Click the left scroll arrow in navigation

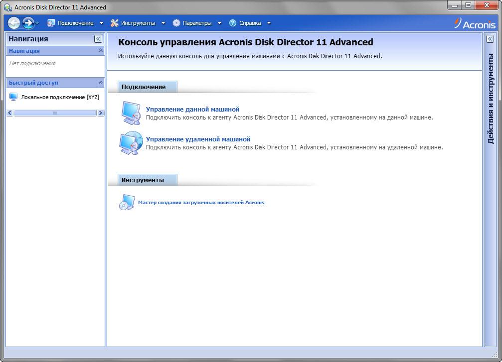pos(10,113)
